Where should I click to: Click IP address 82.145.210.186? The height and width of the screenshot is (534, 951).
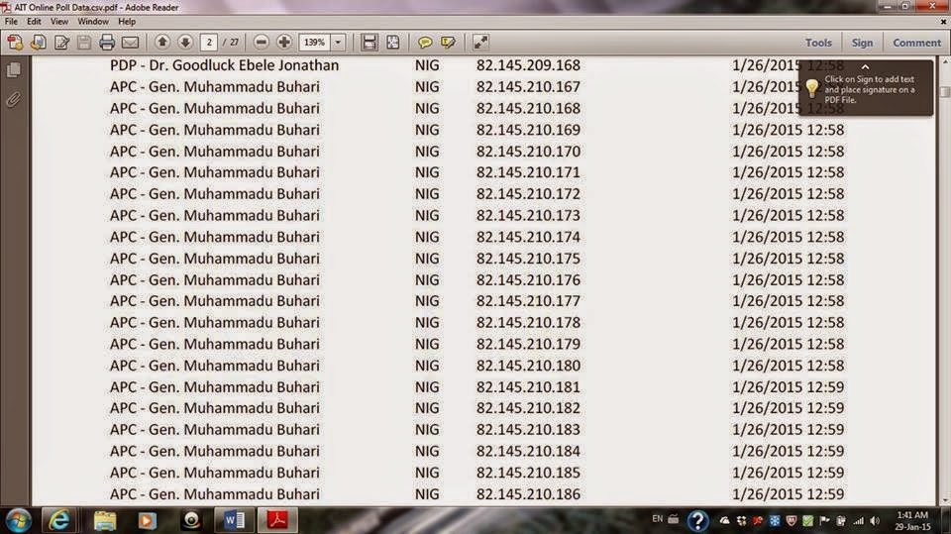(x=528, y=494)
